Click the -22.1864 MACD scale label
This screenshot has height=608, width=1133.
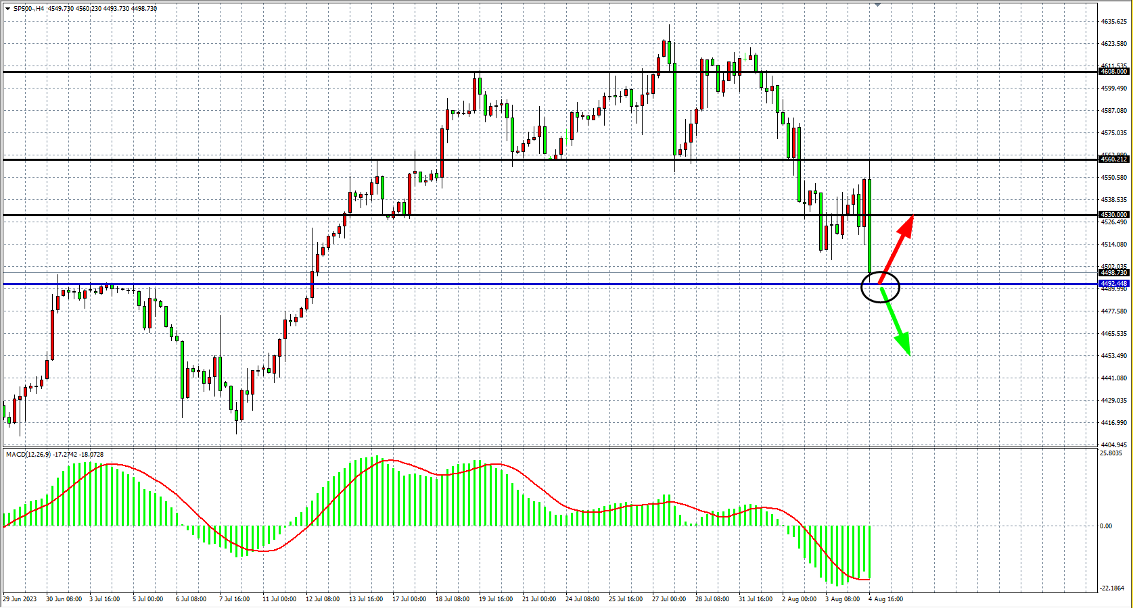click(x=1113, y=588)
